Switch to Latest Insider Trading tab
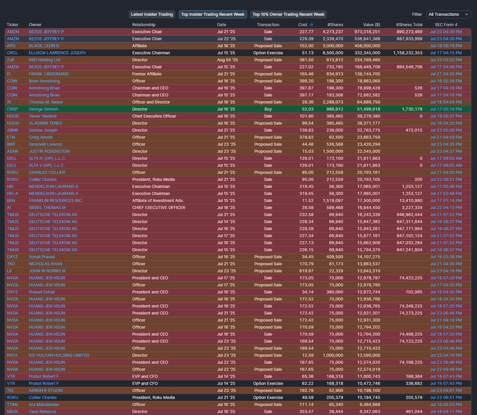 [152, 14]
